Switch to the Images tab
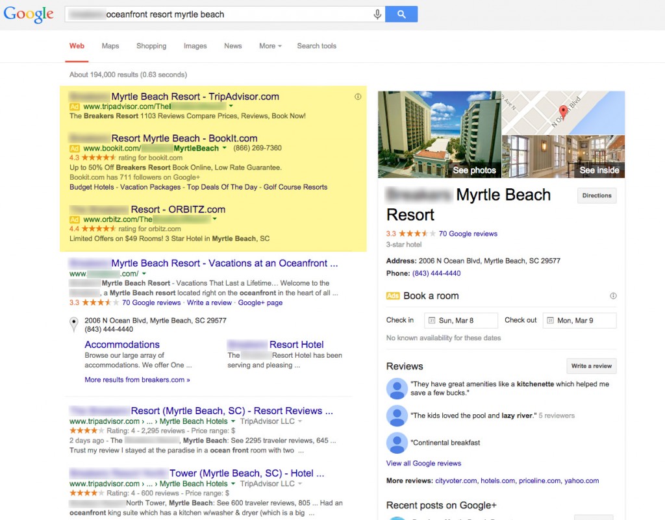The height and width of the screenshot is (520, 665). click(195, 46)
